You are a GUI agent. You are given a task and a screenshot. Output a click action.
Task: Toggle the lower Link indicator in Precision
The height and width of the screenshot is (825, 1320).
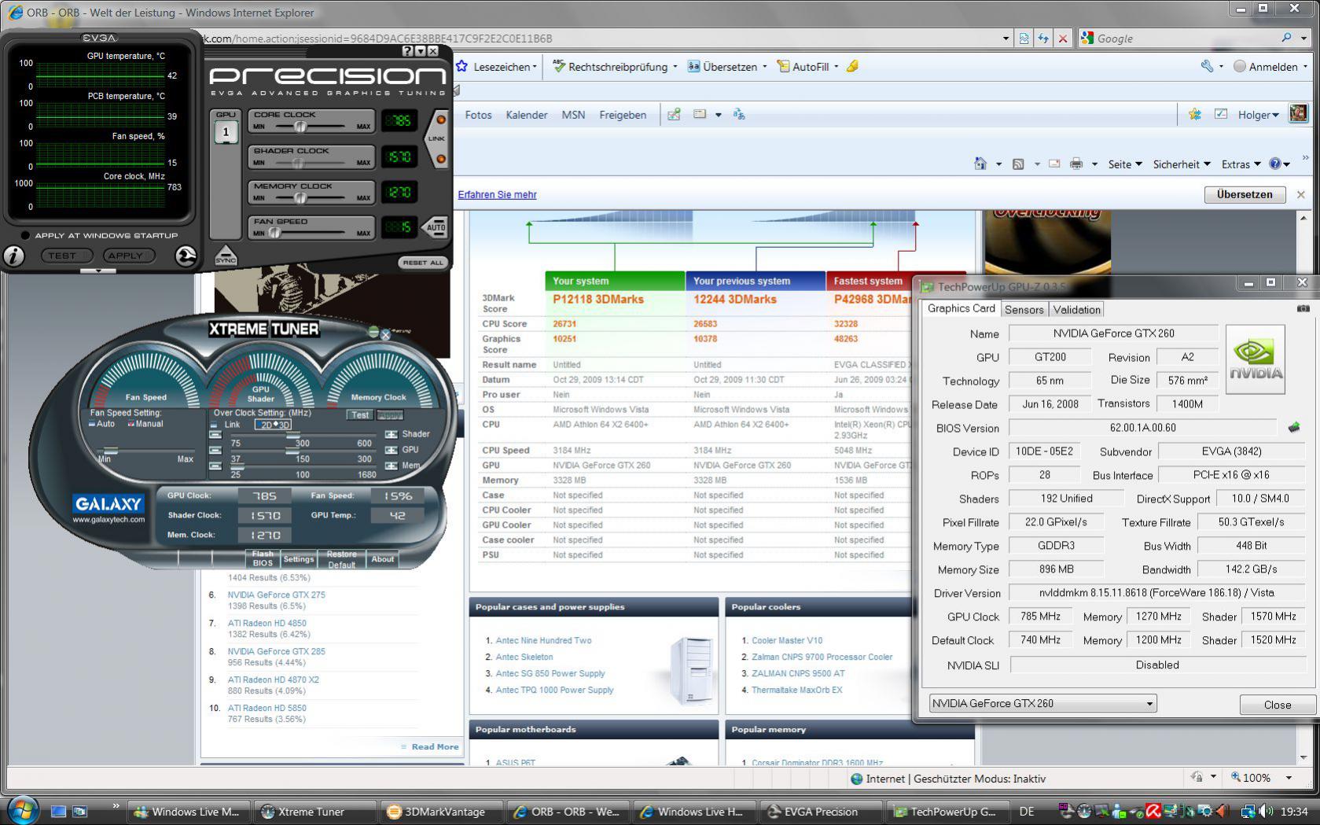(x=441, y=159)
